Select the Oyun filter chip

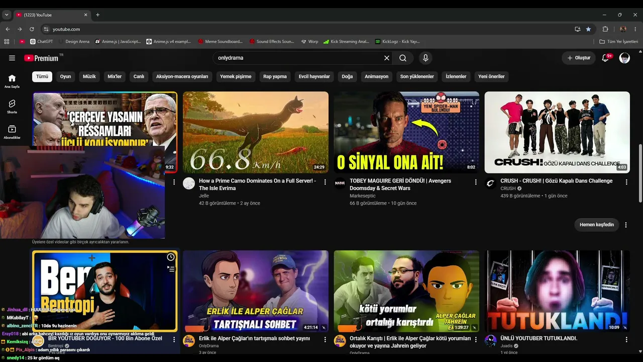pyautogui.click(x=66, y=76)
